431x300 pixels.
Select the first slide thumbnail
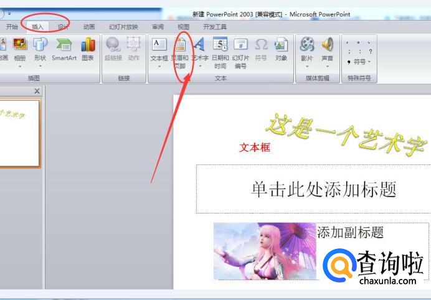19,133
